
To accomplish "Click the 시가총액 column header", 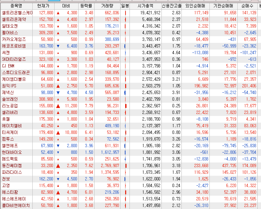I will (145, 6).
